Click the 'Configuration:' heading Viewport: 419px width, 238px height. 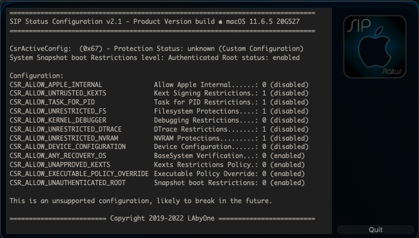pos(37,75)
